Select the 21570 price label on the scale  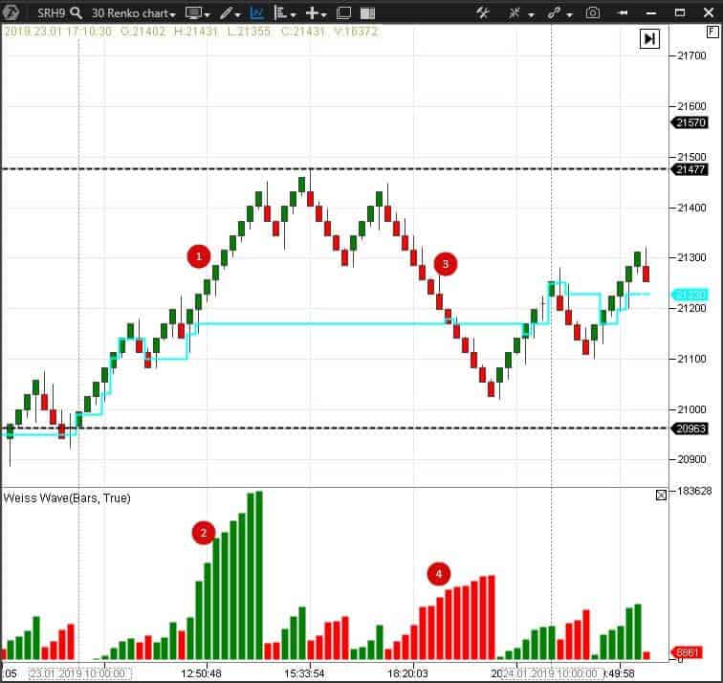tap(689, 122)
